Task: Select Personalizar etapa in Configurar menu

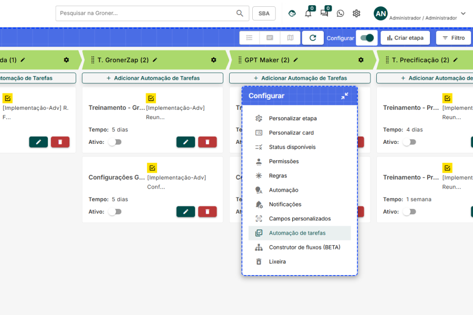Action: click(x=293, y=119)
